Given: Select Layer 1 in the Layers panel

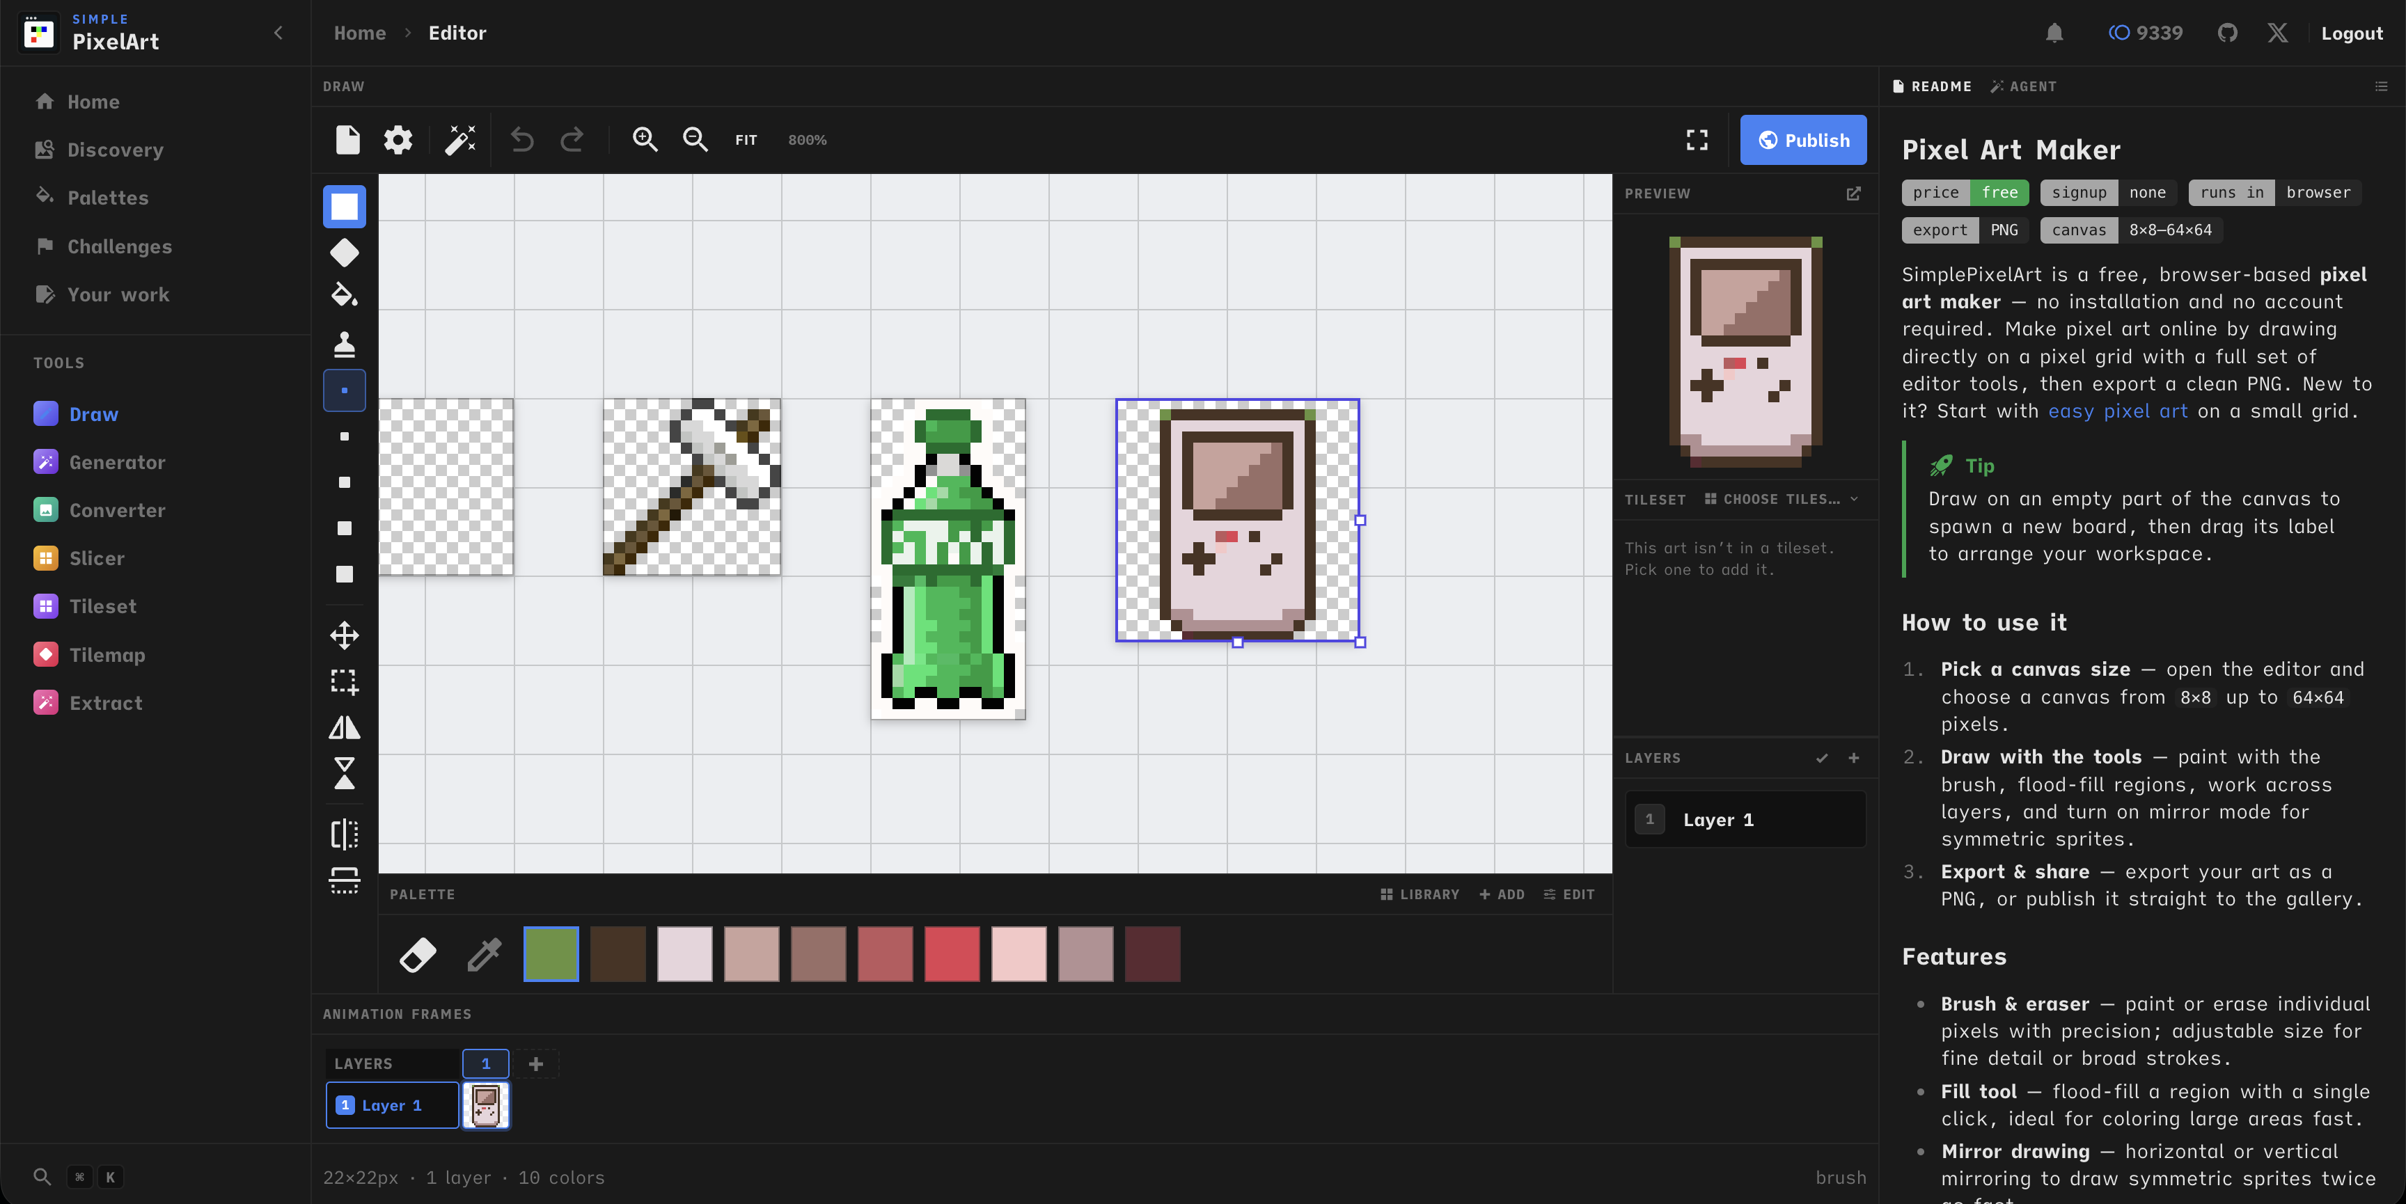Looking at the screenshot, I should click(x=1745, y=819).
